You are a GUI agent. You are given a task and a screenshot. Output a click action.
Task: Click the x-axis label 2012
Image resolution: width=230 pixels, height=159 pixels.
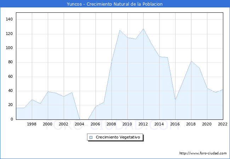point(143,124)
